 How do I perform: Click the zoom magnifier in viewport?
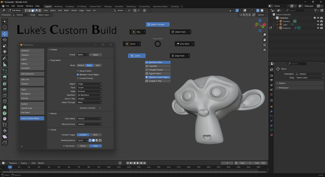265,35
